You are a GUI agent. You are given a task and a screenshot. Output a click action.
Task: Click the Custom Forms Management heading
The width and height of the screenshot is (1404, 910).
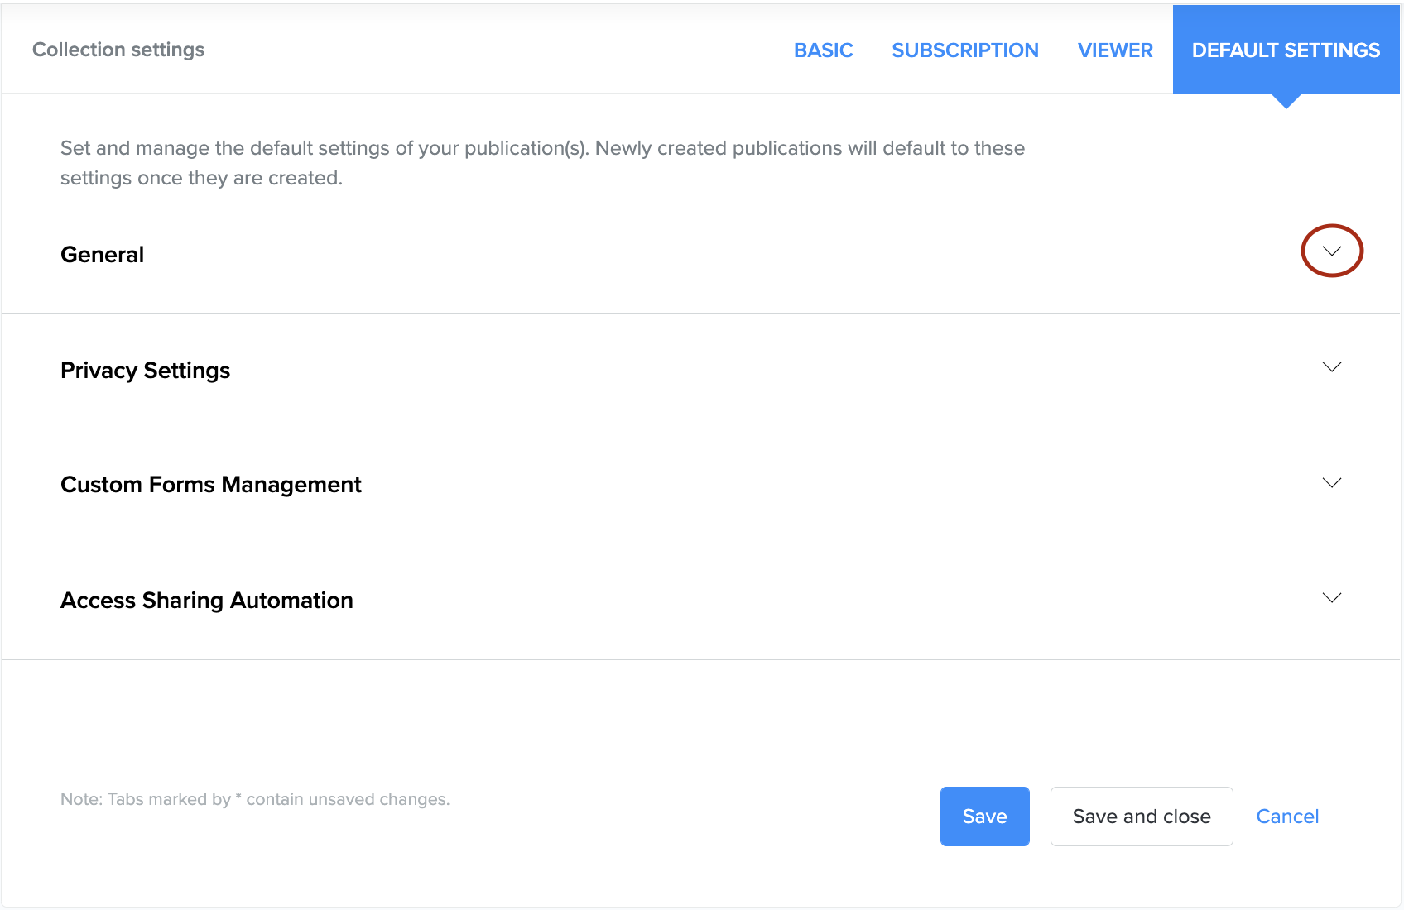tap(211, 485)
